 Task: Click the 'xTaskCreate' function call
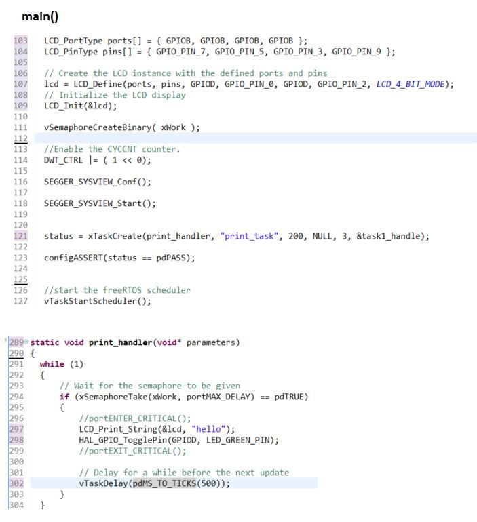(x=115, y=236)
